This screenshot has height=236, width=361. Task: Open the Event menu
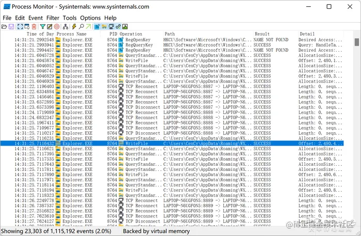tap(36, 18)
